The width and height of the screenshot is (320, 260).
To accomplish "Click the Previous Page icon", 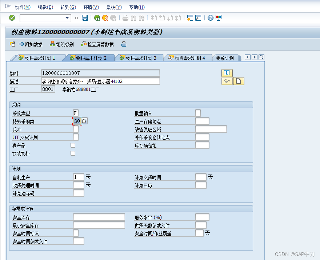I will point(162,18).
